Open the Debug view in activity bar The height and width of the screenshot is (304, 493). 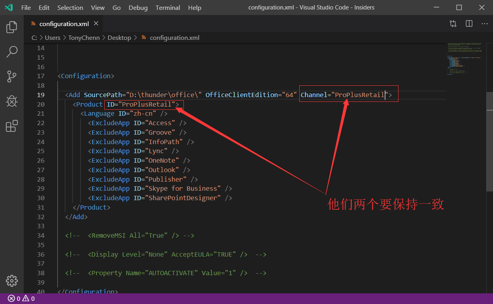point(12,101)
